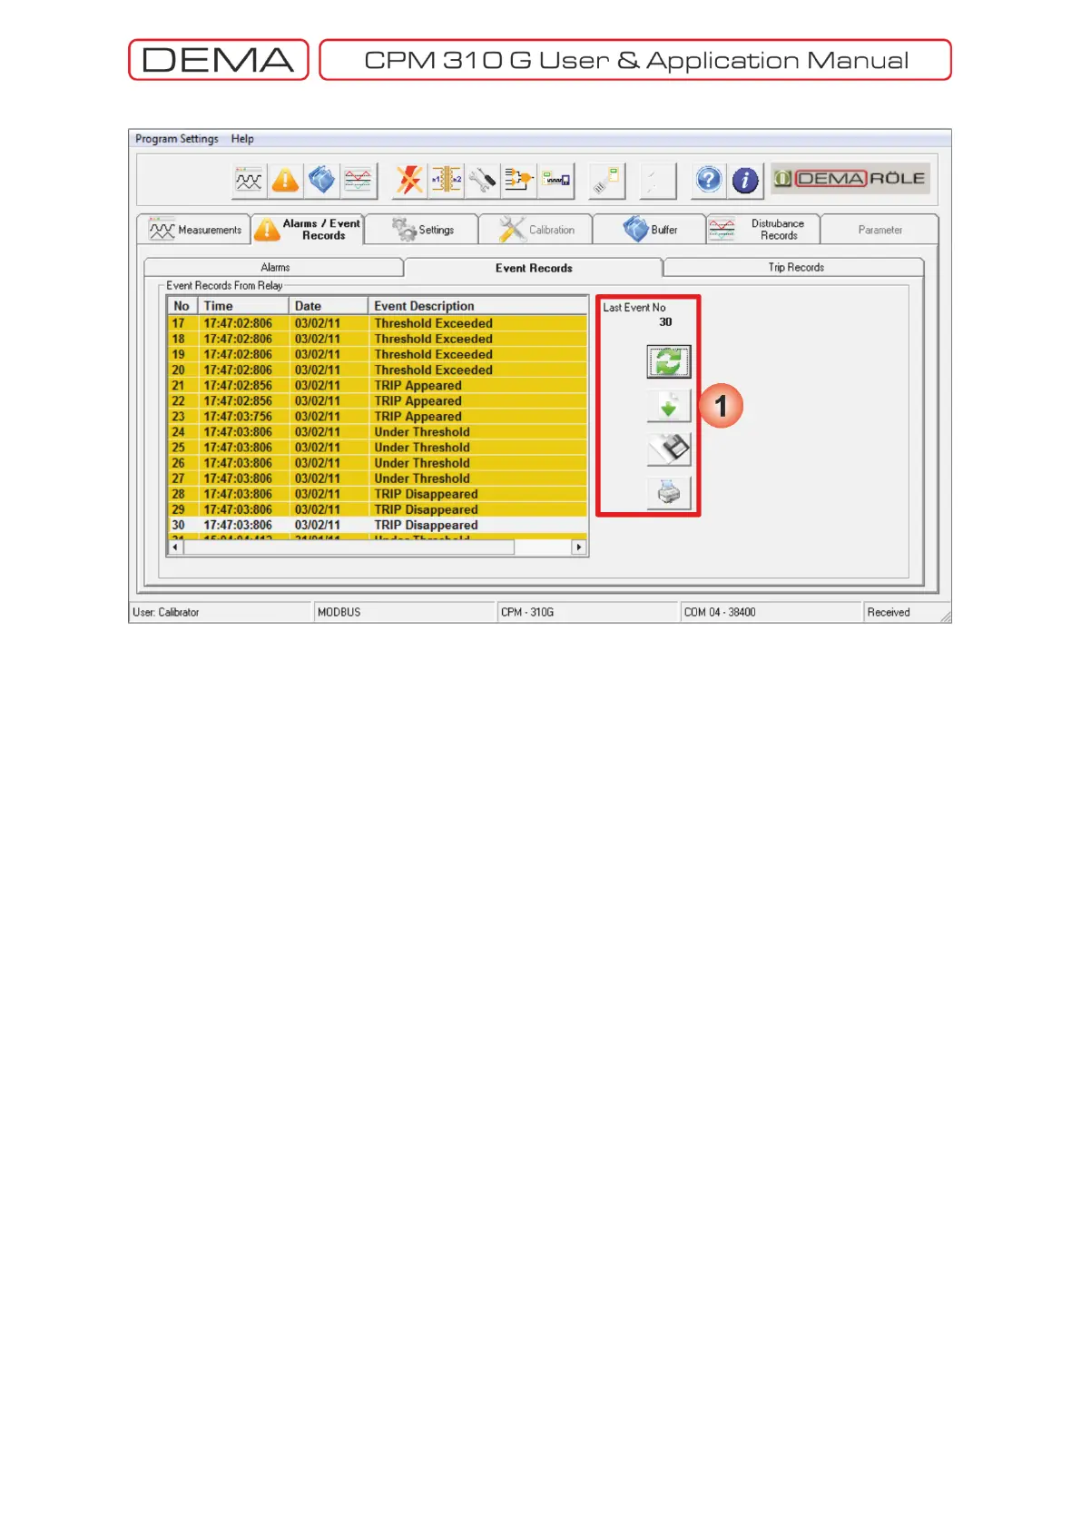
Task: Print event records with printer icon
Action: coord(669,493)
